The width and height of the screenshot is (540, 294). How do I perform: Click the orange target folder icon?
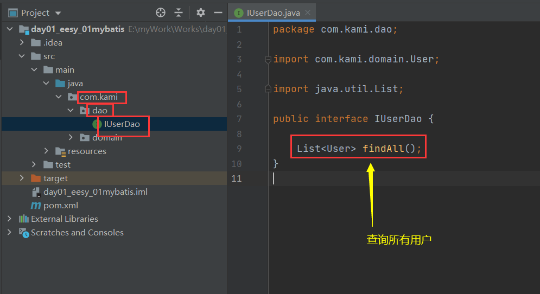[36, 178]
